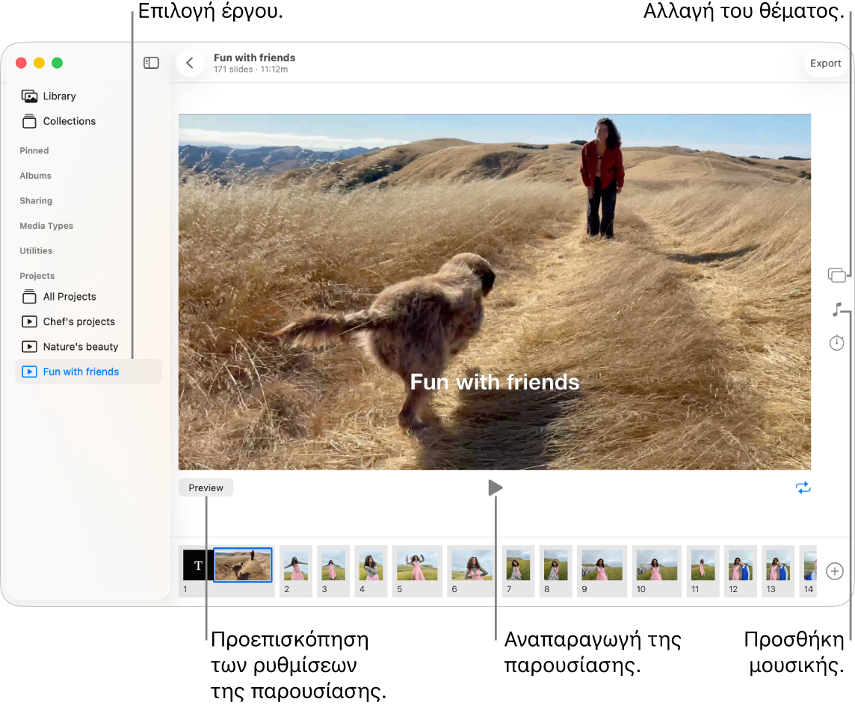Collapse the Projects sidebar section
855x708 pixels.
click(37, 276)
